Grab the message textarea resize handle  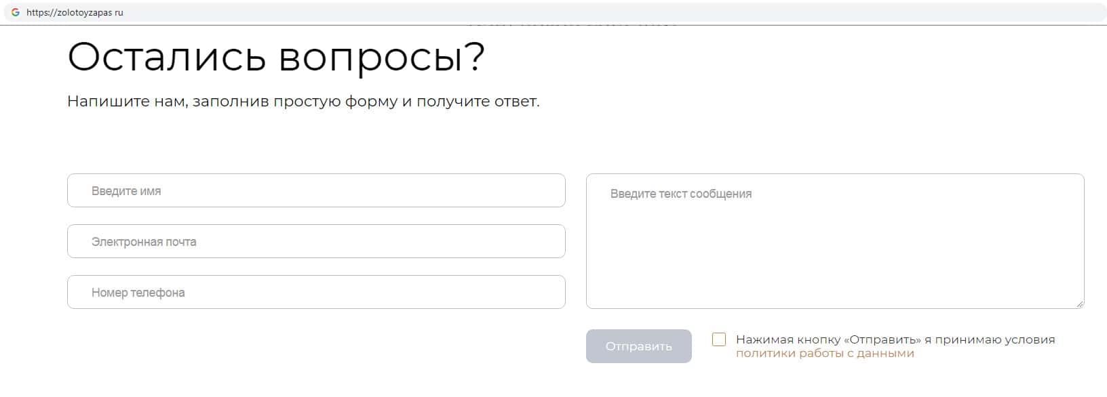[x=1080, y=304]
